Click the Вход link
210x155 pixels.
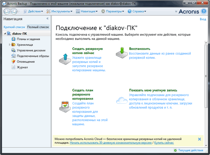203,19
